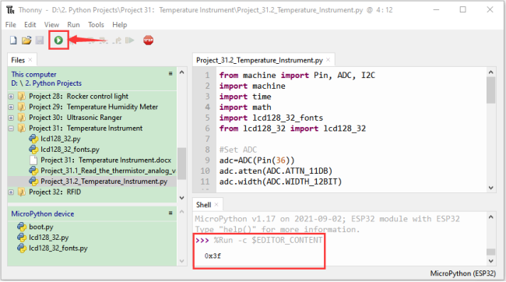Open the This computer panel menu icon
Viewport: 506px width, 282px height.
pyautogui.click(x=170, y=74)
